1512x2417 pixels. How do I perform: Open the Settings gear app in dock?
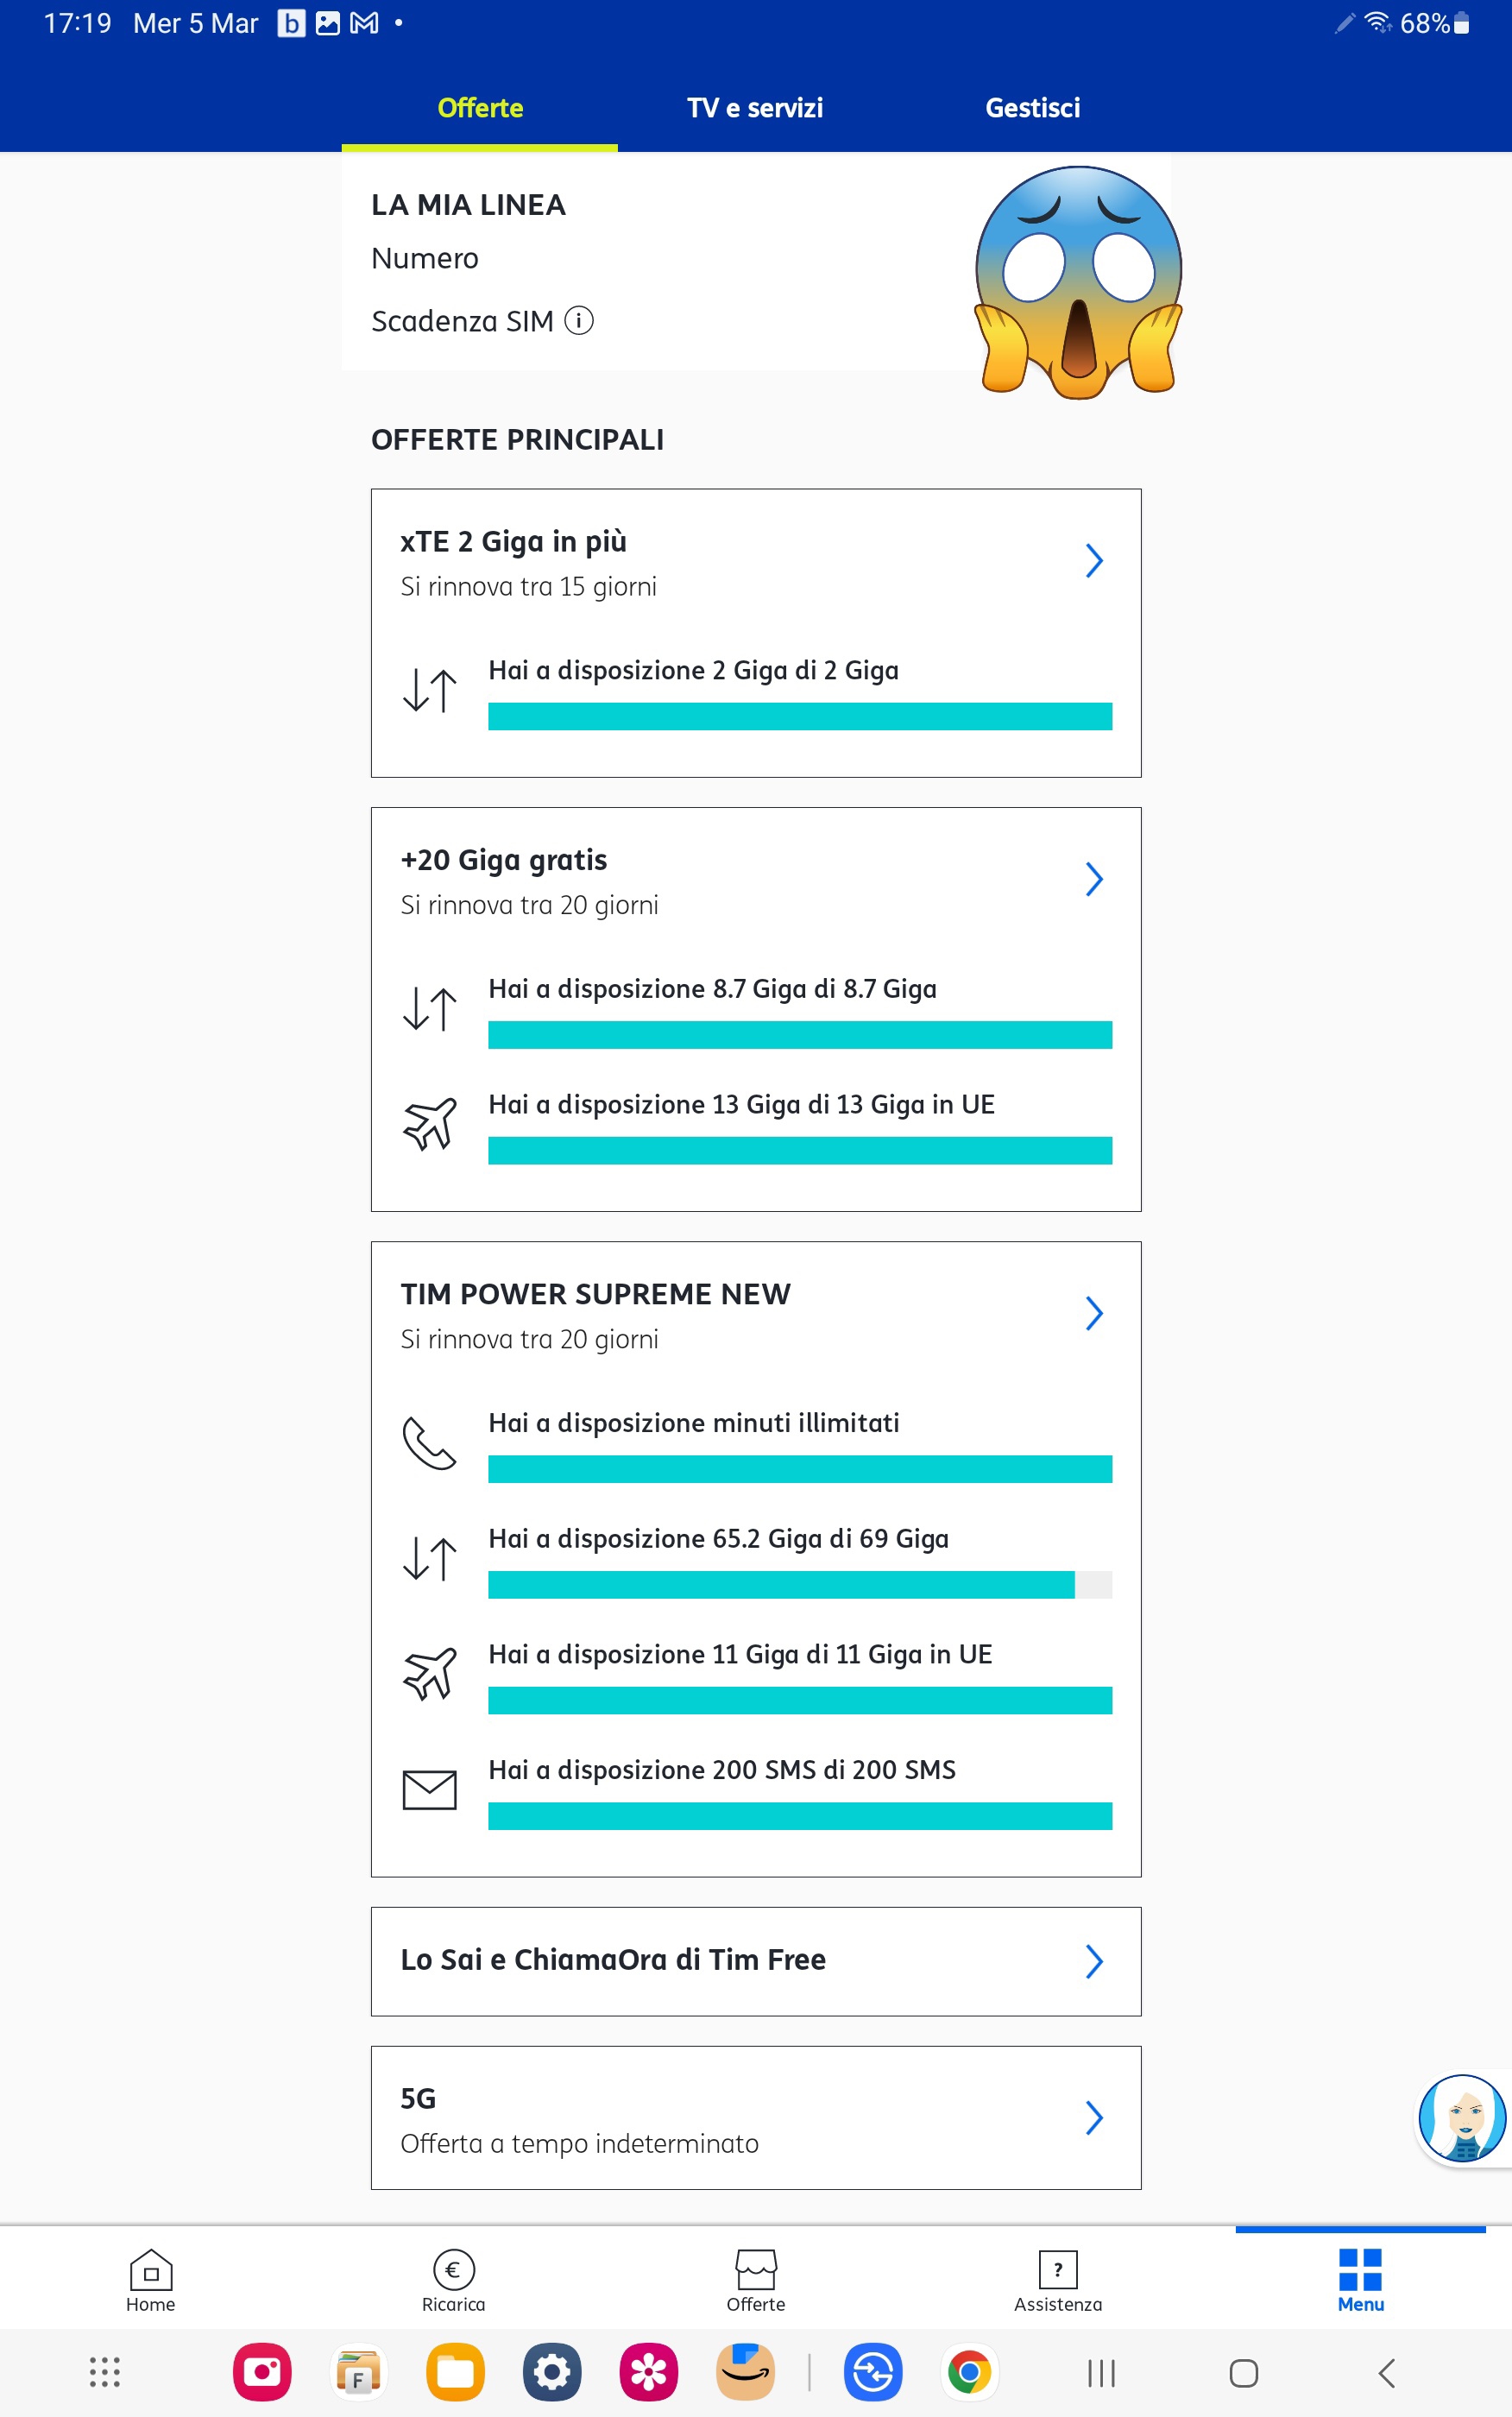point(552,2372)
